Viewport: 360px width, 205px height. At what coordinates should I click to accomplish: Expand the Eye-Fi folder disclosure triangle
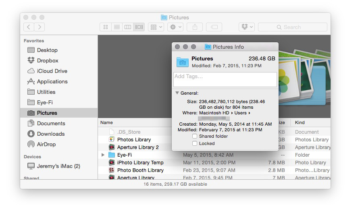[x=103, y=155]
